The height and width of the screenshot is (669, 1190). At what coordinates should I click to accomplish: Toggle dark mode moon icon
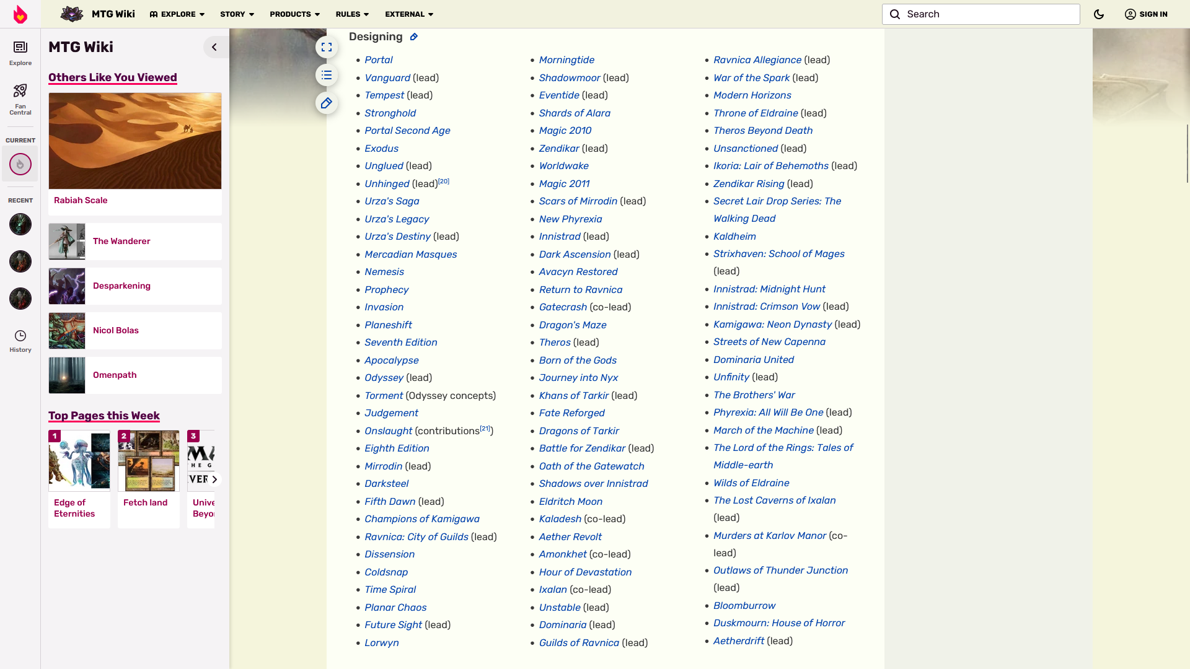pos(1099,14)
